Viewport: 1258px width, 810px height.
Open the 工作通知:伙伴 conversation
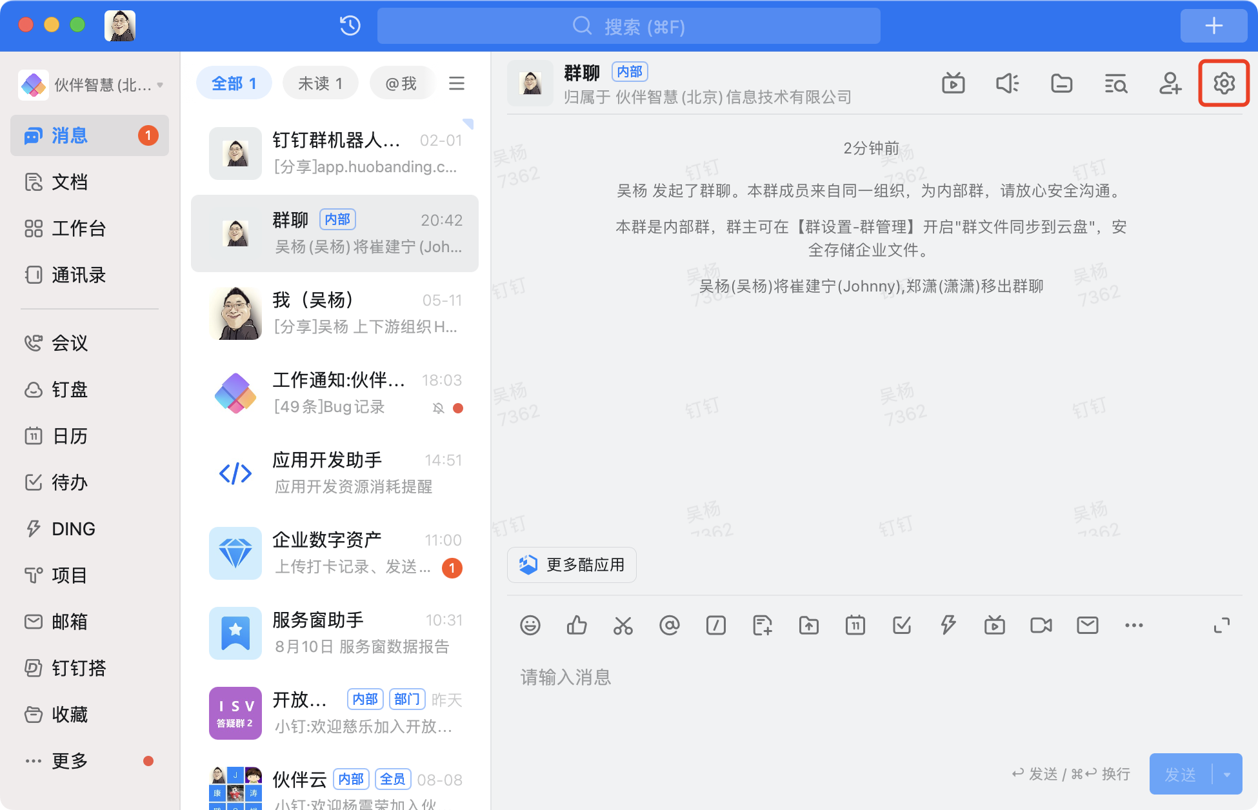pyautogui.click(x=335, y=393)
